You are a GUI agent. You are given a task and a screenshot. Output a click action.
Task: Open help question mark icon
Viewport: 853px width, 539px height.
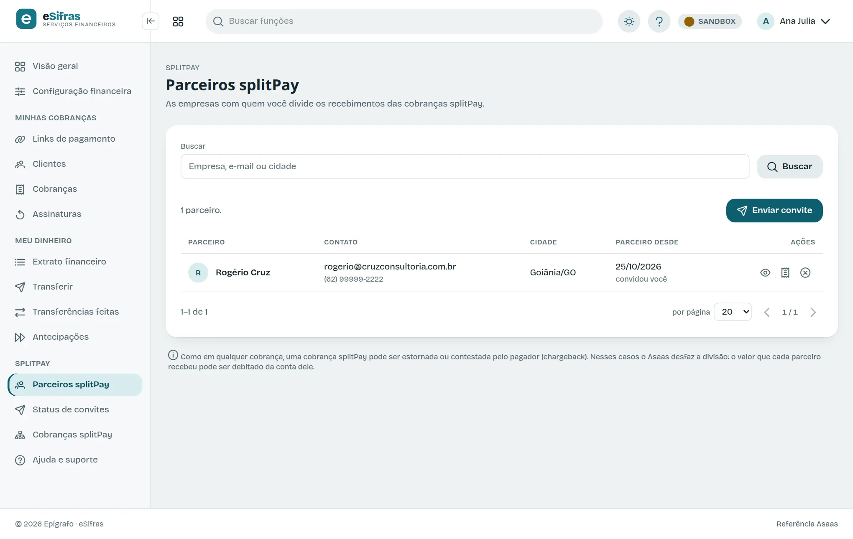(x=659, y=21)
